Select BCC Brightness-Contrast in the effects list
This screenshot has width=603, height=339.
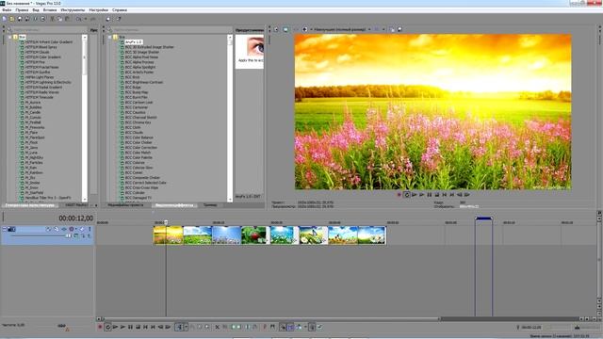tap(144, 82)
